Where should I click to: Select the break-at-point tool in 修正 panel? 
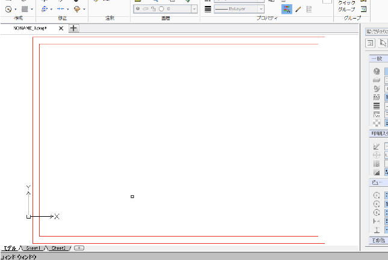tap(60, 9)
